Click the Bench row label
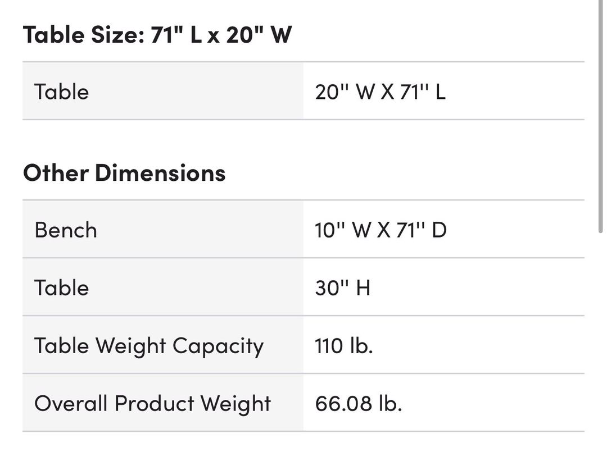Viewport: 607px width, 470px height. pyautogui.click(x=66, y=230)
